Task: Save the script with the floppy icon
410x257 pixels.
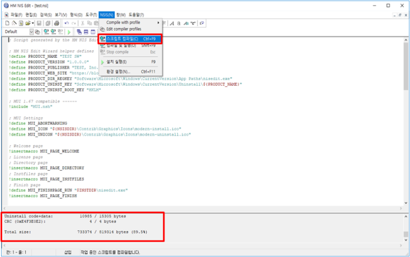Action: 39,23
